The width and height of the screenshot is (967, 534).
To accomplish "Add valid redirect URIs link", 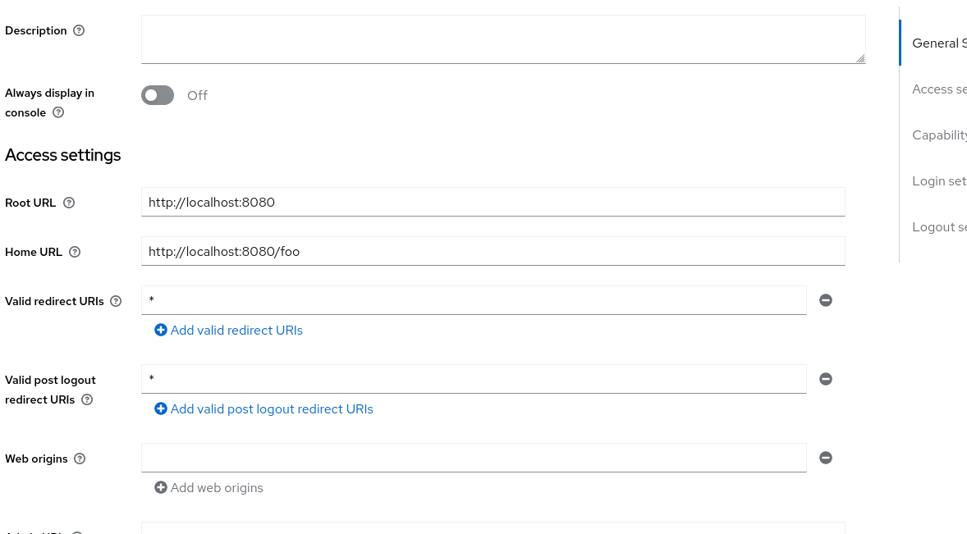I will (x=229, y=330).
